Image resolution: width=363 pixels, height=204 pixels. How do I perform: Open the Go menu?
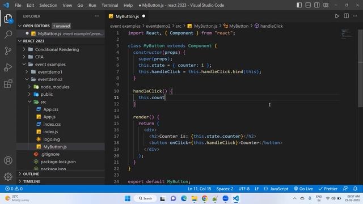tap(80, 5)
